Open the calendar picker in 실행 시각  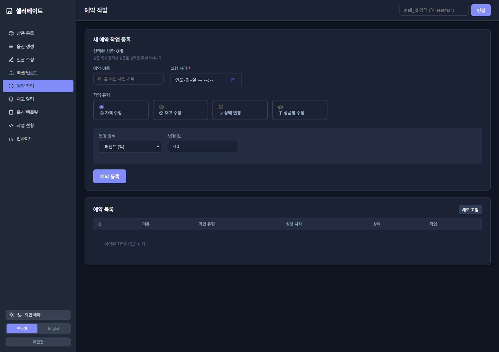[x=233, y=80]
